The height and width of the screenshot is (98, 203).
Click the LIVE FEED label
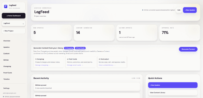(x=136, y=78)
